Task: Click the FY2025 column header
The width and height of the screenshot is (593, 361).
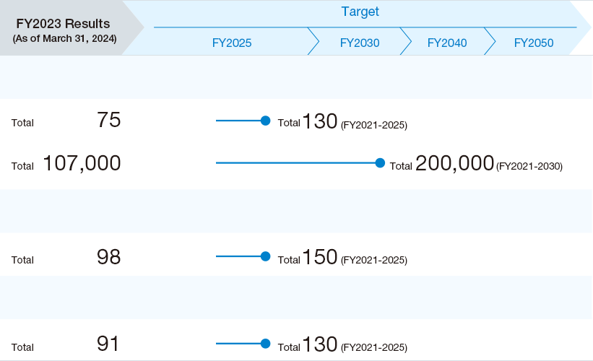Action: coord(232,43)
